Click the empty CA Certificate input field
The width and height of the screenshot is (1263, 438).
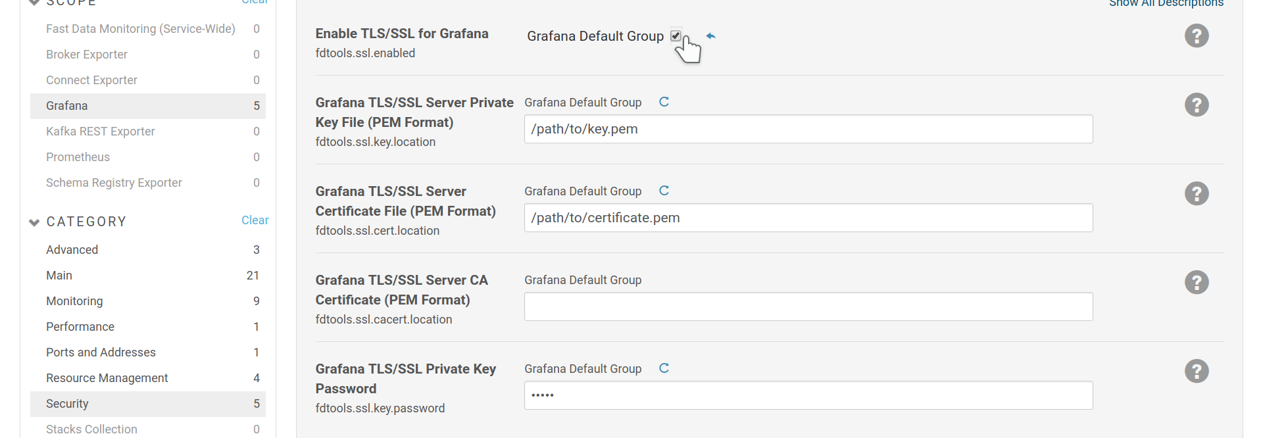[808, 306]
